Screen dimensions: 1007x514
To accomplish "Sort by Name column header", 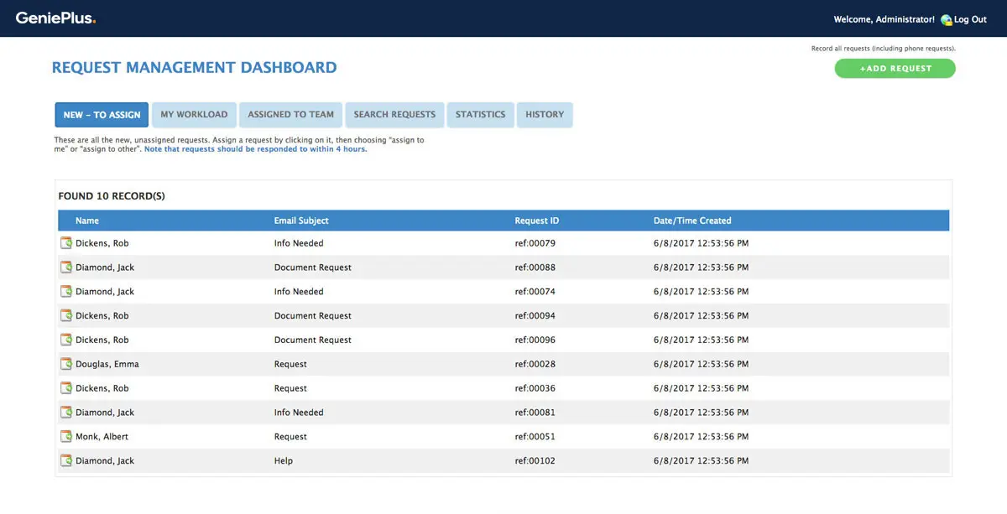I will 87,221.
